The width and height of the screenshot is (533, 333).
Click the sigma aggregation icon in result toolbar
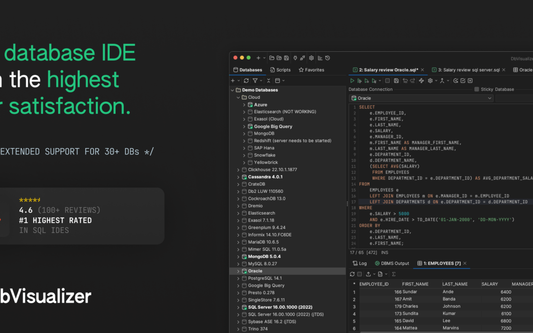394,274
